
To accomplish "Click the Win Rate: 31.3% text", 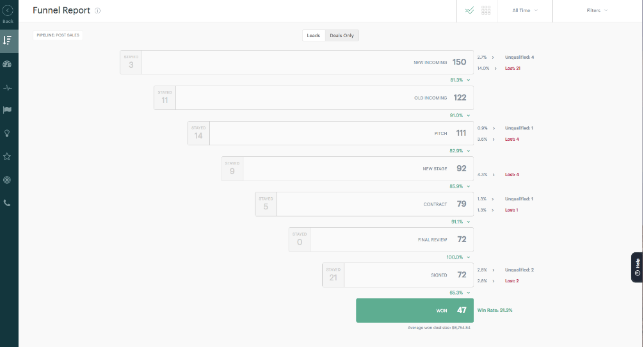I will tap(495, 311).
